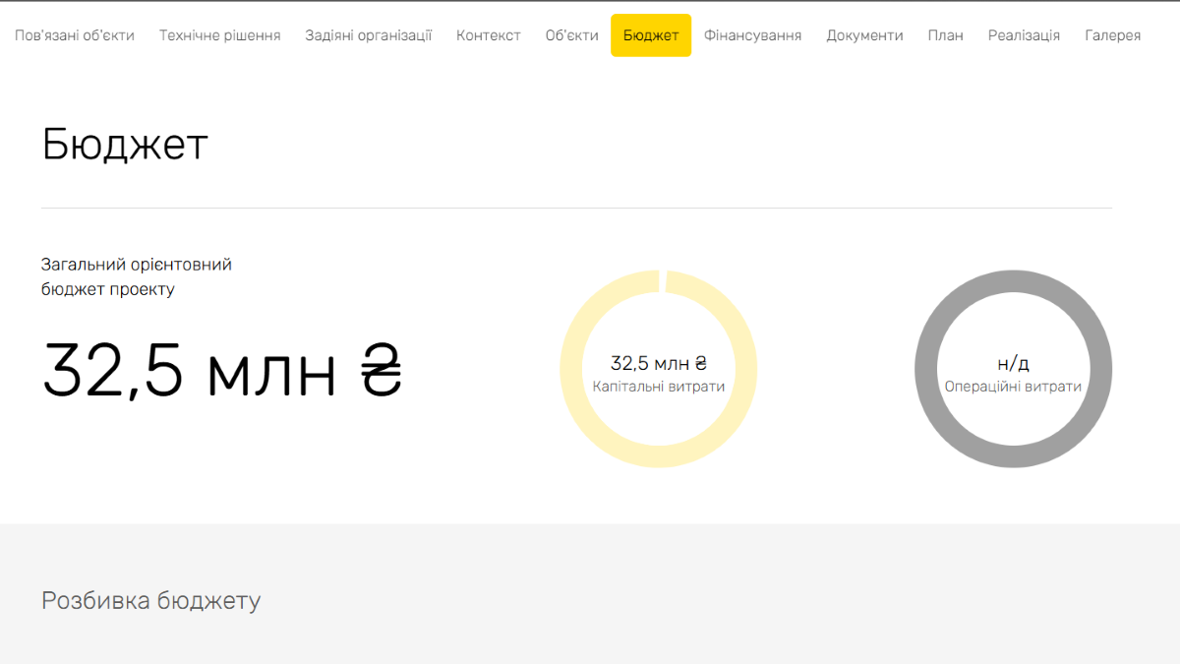Go to the Реалізація tab

[x=1024, y=35]
